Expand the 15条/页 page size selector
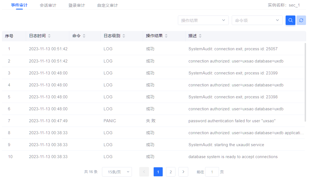Screen dimensions: 309x179 coord(117,172)
